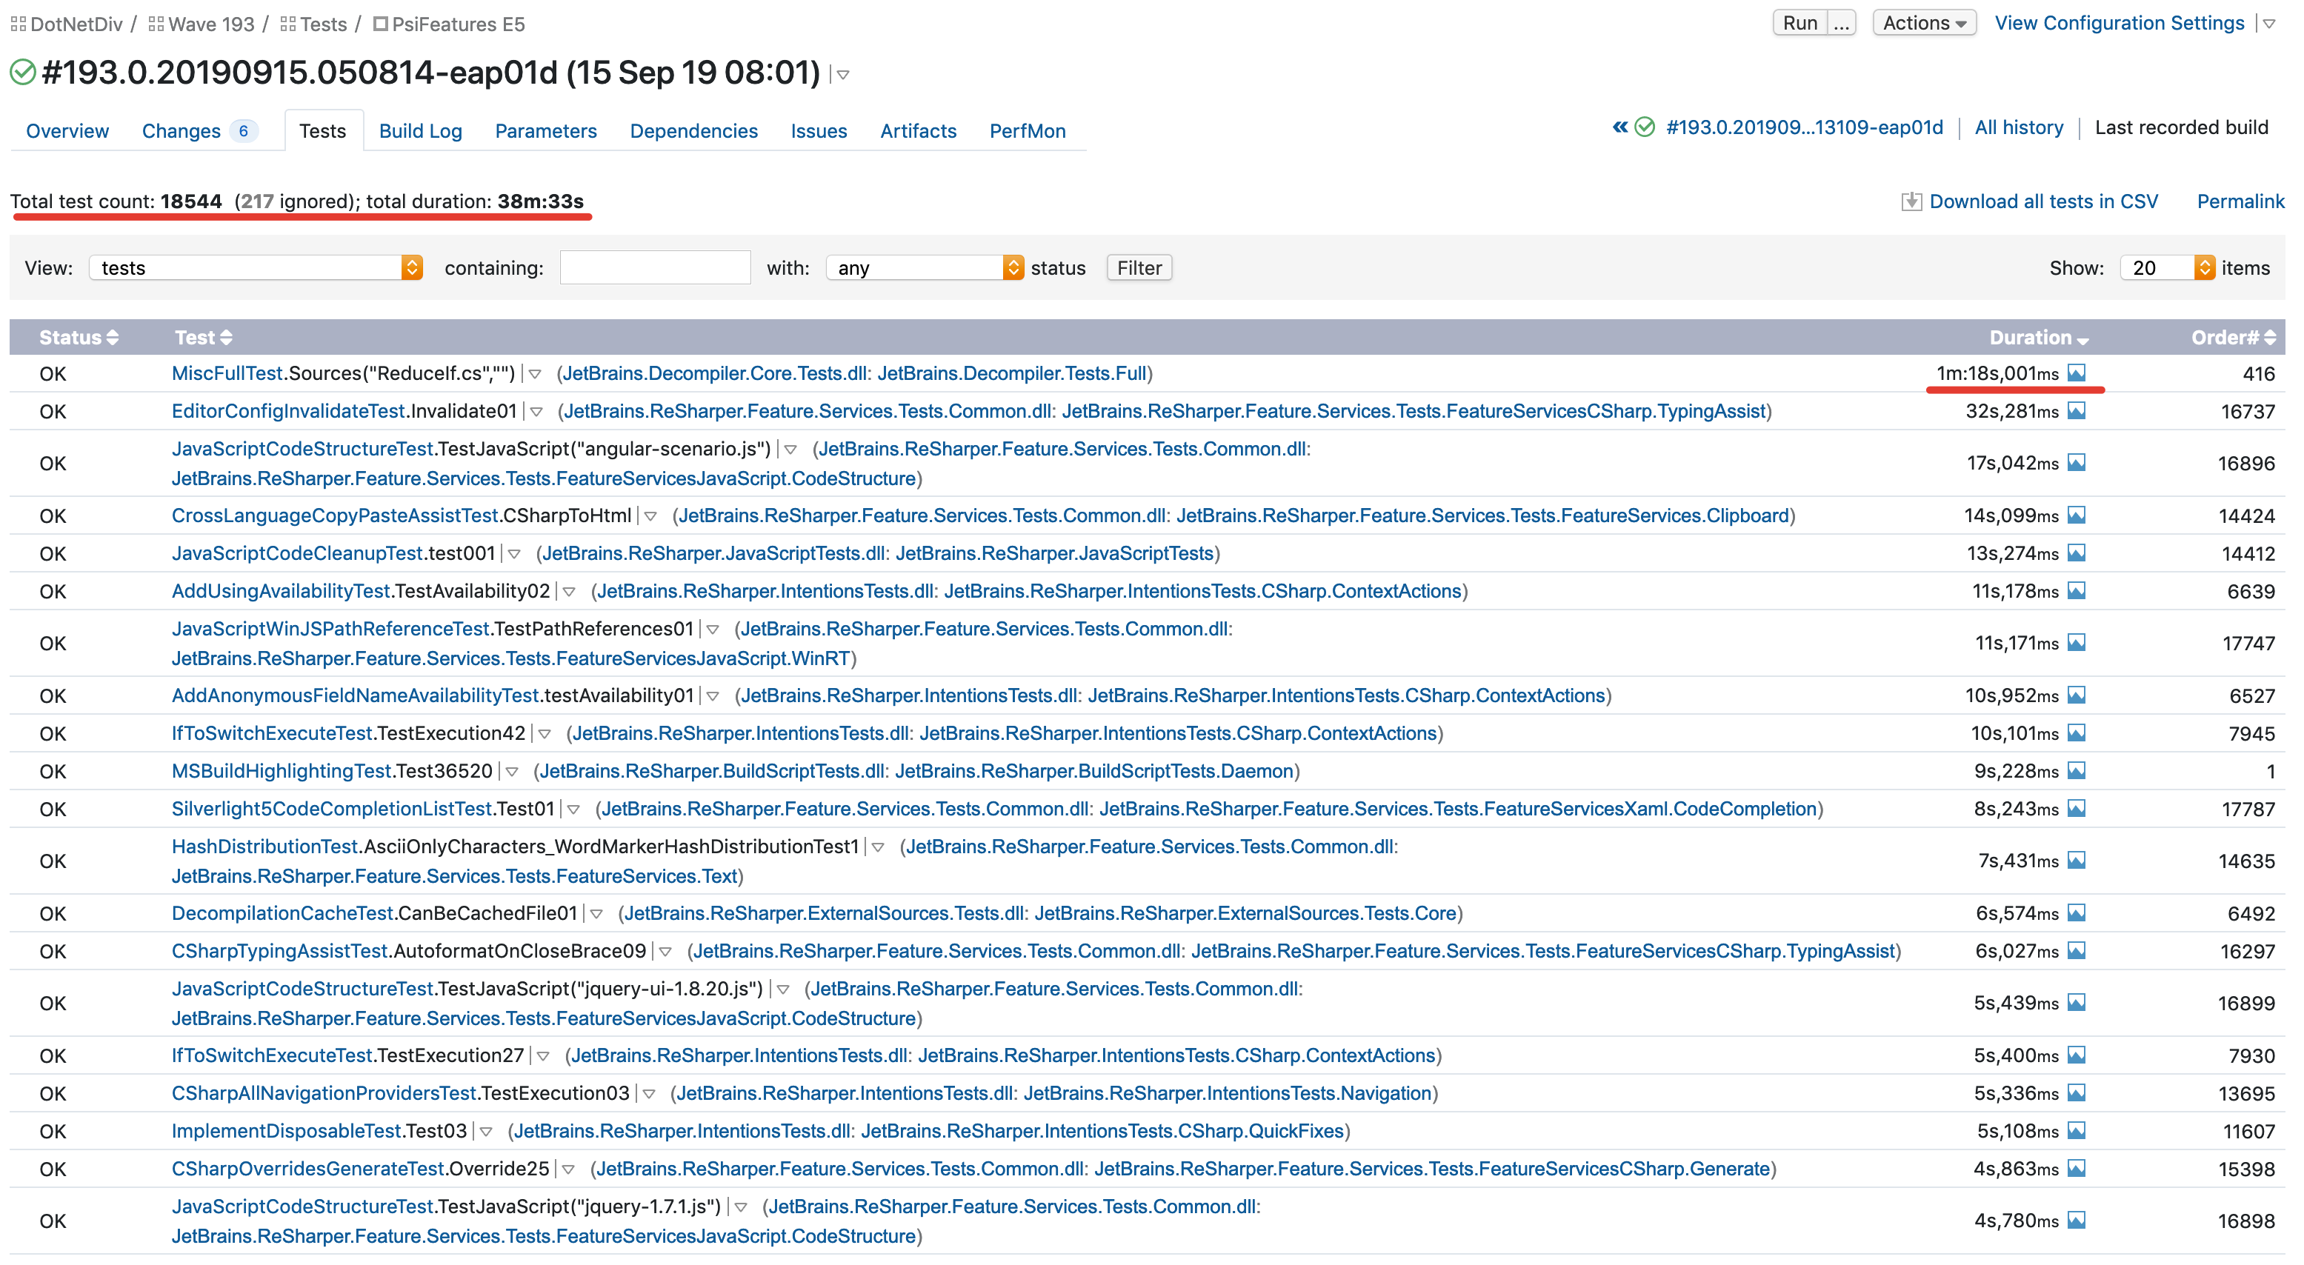Expand arrow beside View Configuration Settings
Image resolution: width=2304 pixels, height=1265 pixels.
pyautogui.click(x=2269, y=24)
